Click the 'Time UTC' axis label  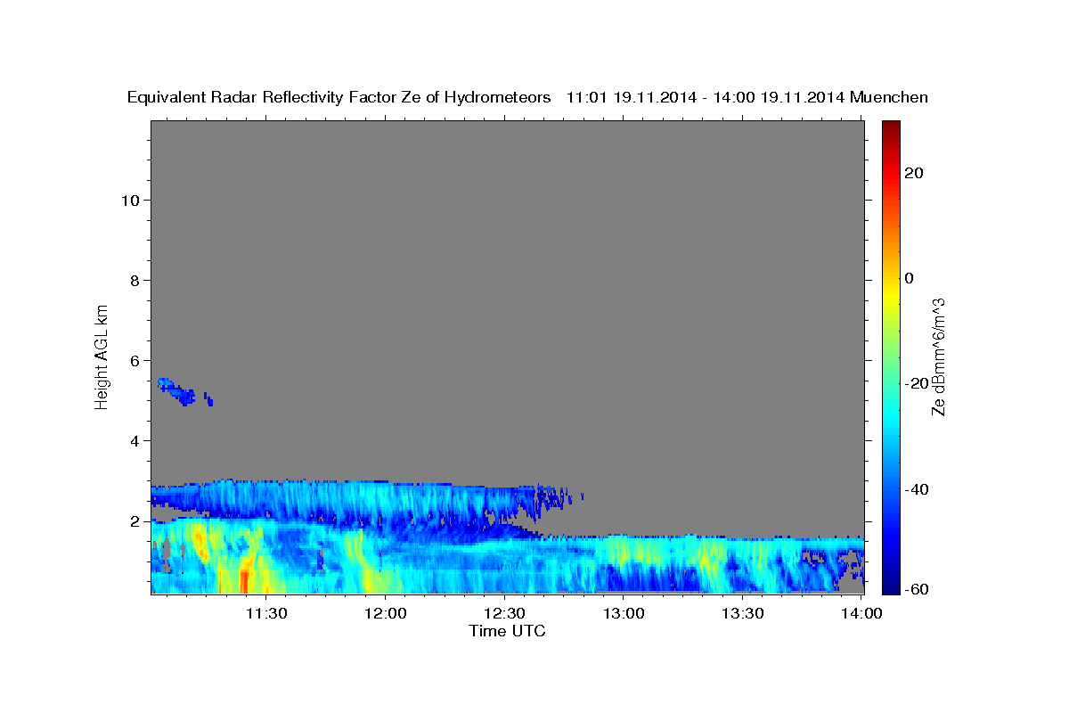click(507, 631)
